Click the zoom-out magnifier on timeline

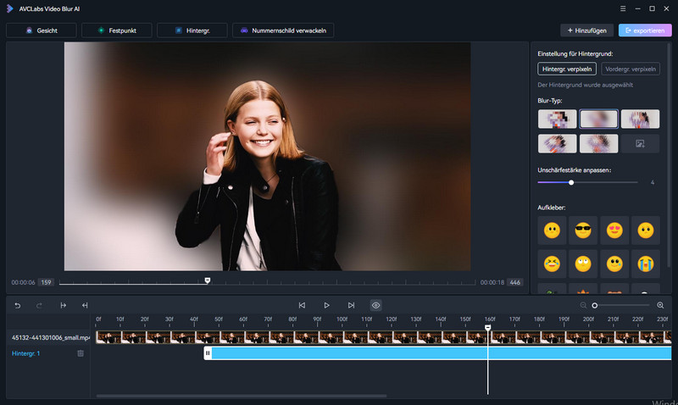pos(584,305)
